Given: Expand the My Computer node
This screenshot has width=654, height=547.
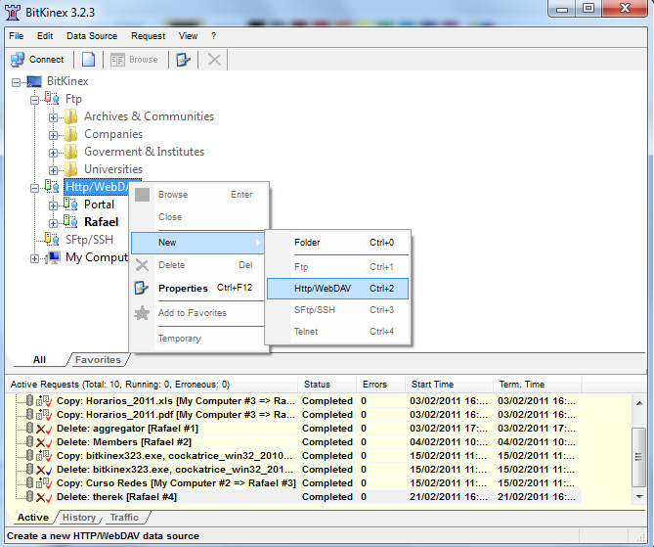Looking at the screenshot, I should tap(34, 259).
